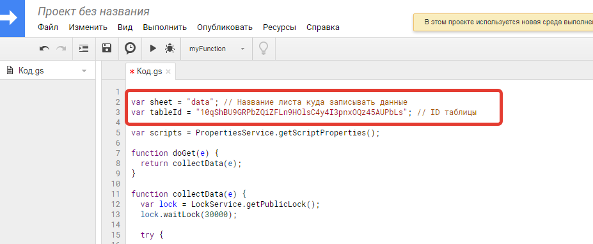This screenshot has height=244, width=593.
Task: Close the Код.gs editor tab
Action: [168, 72]
